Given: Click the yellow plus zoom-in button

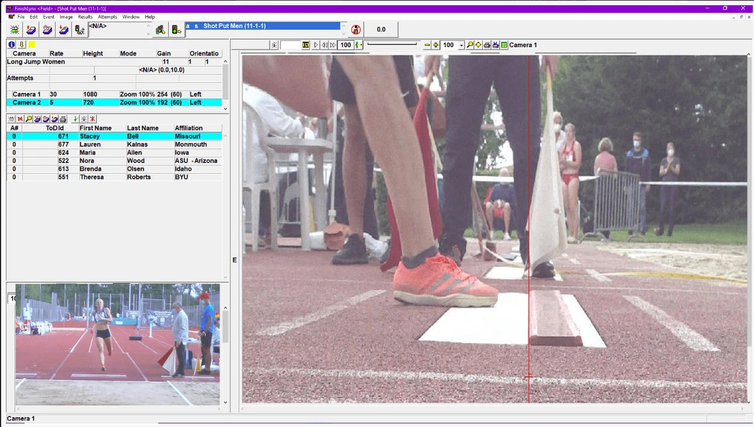Looking at the screenshot, I should pyautogui.click(x=435, y=45).
